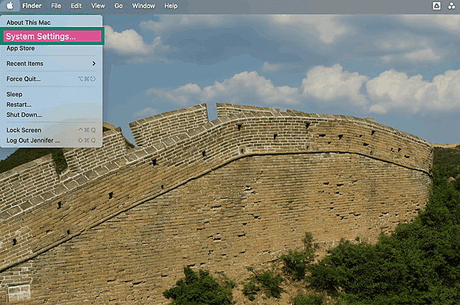Choose Force Quit from the menu
Viewport: 460px width, 305px height.
[24, 79]
